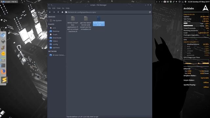Go to parent folder with up arrow
The height and width of the screenshot is (118, 210).
click(58, 12)
